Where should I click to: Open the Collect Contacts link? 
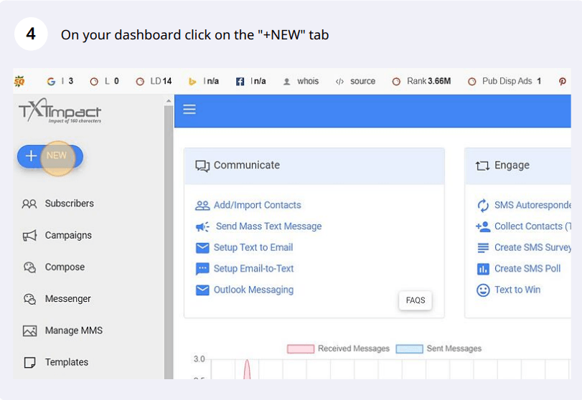pos(532,226)
